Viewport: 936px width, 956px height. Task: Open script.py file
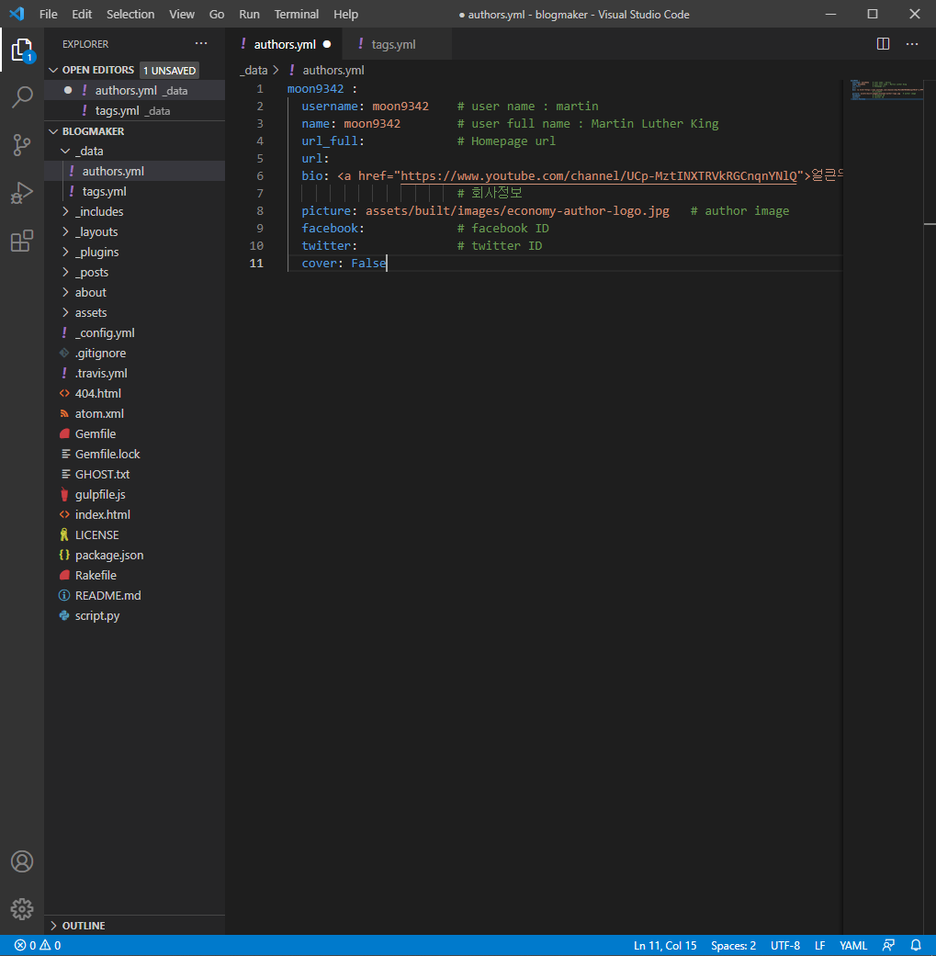pyautogui.click(x=135, y=616)
